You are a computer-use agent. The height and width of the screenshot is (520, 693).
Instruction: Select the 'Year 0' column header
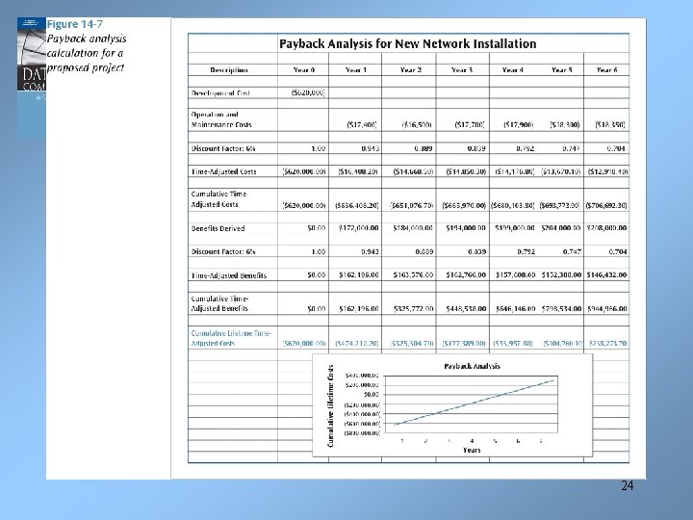(x=303, y=70)
